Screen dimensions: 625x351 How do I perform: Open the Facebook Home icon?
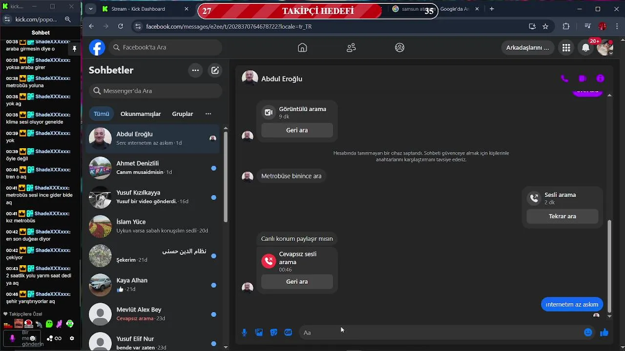tap(302, 47)
